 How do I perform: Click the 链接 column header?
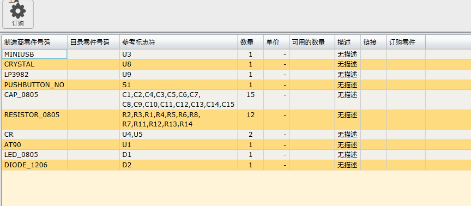pos(373,43)
